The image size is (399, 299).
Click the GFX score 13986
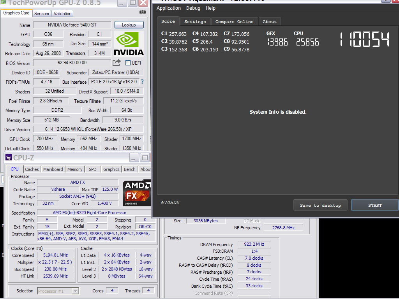click(277, 42)
